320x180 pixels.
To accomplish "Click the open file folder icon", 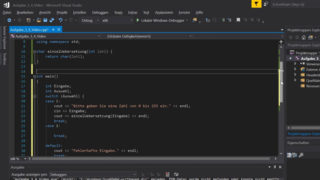I will [39, 20].
